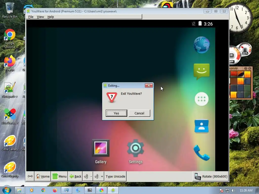259x194 pixels.
Task: Confirm exit by clicking Yes
Action: coord(116,113)
